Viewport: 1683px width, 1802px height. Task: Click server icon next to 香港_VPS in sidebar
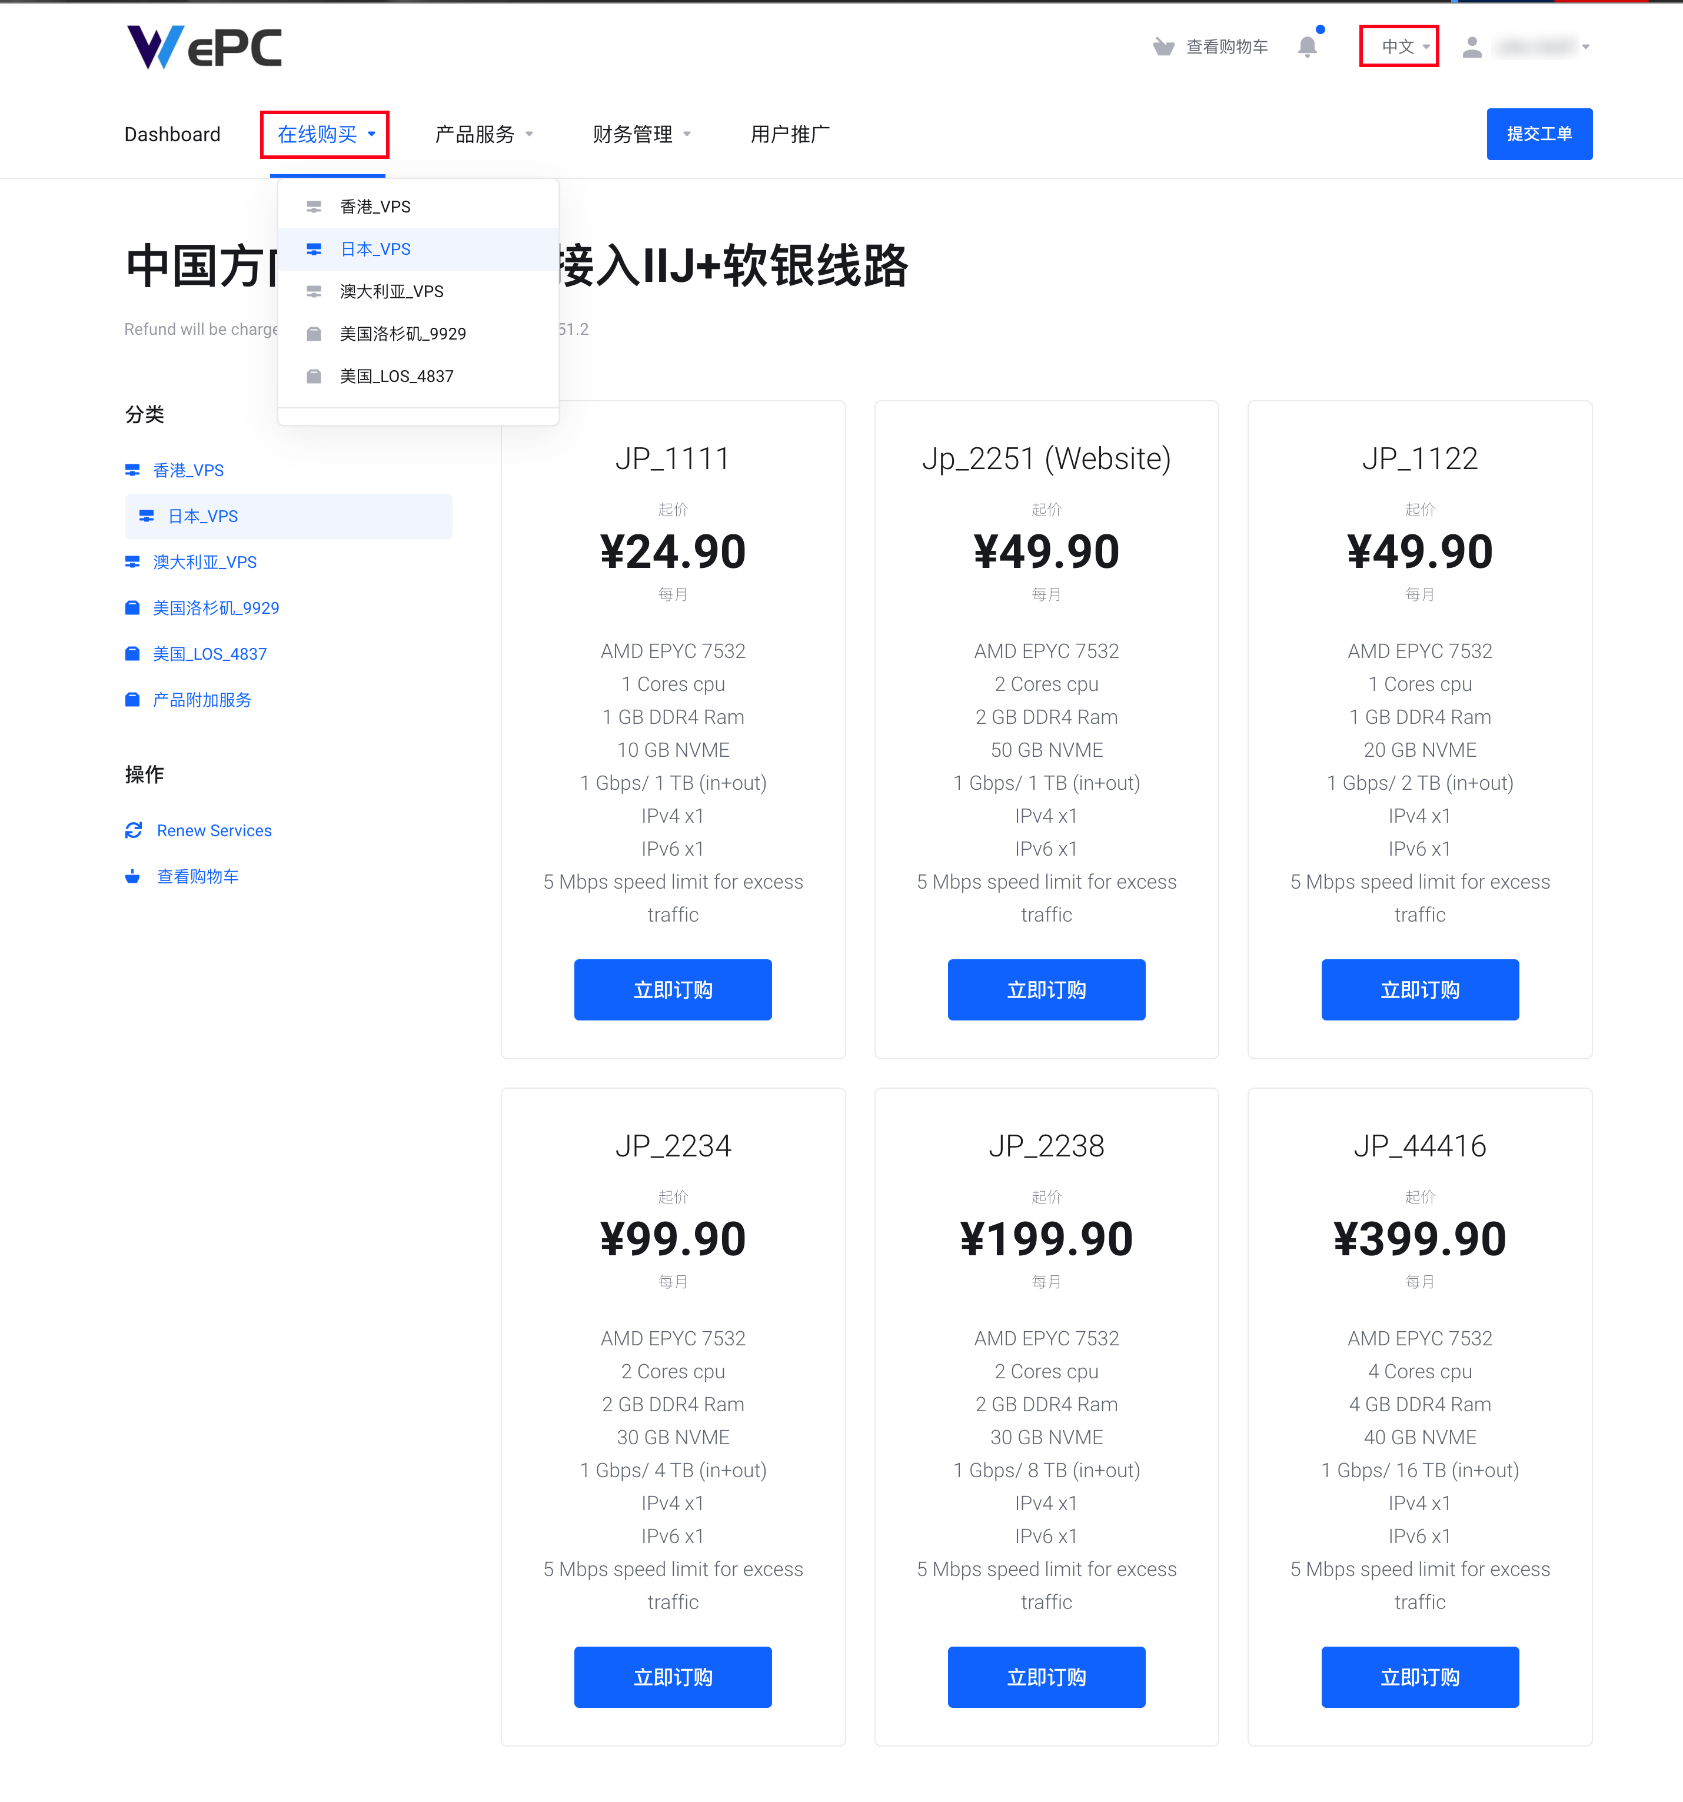[x=132, y=470]
